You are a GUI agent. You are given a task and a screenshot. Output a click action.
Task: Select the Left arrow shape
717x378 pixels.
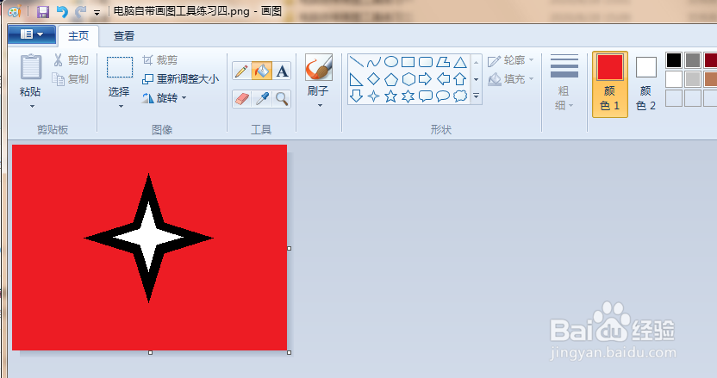443,79
